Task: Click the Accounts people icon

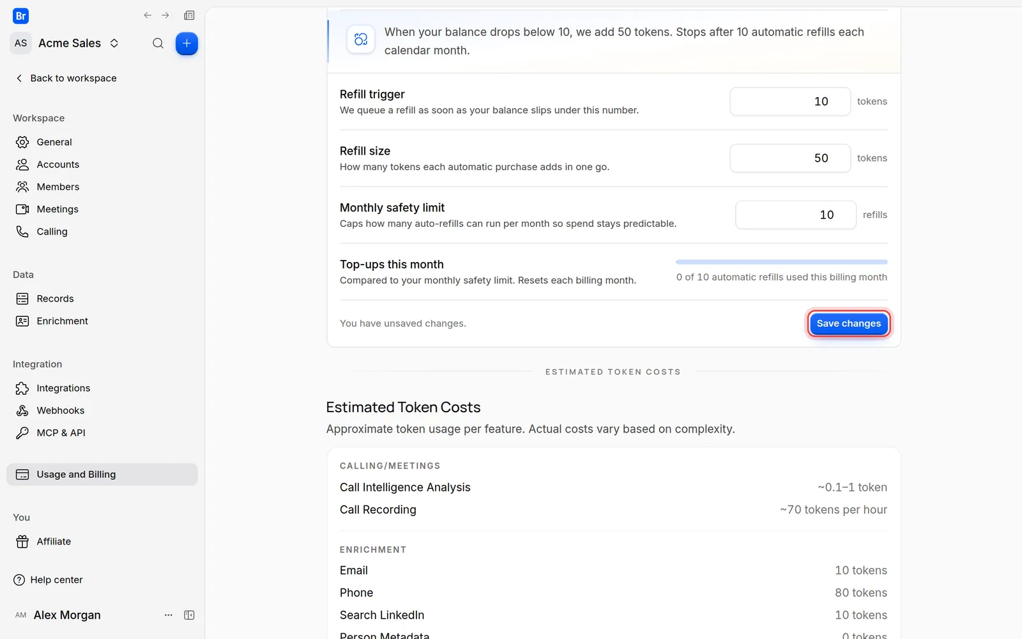Action: (x=22, y=164)
